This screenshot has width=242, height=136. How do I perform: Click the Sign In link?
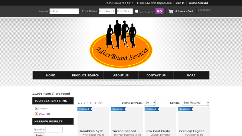coord(180,3)
